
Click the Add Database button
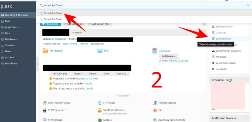tap(169, 56)
